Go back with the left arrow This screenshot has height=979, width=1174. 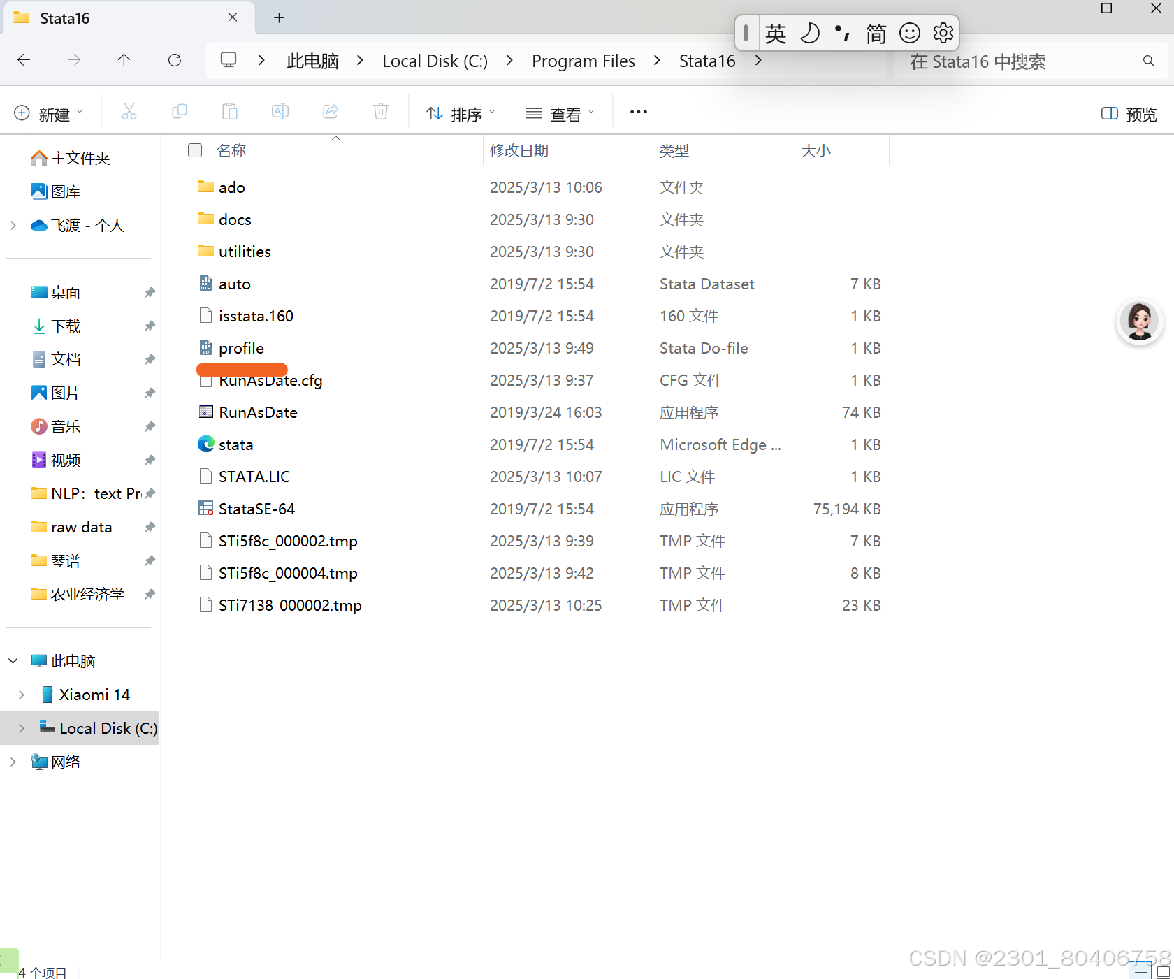pyautogui.click(x=24, y=60)
